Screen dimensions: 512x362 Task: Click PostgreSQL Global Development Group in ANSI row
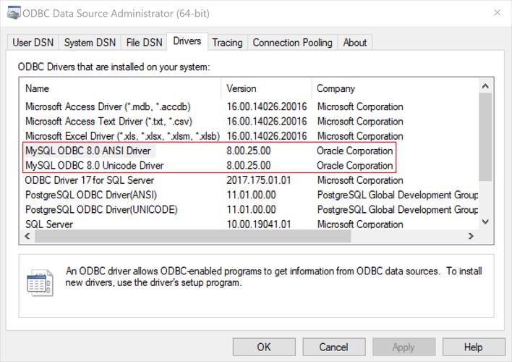tap(398, 195)
